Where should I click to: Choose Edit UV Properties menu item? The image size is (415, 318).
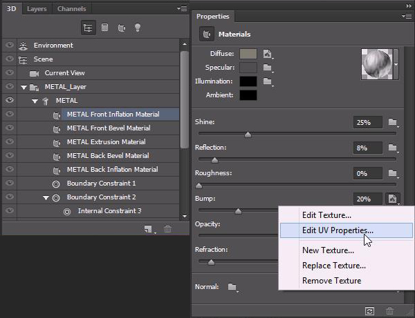point(338,230)
